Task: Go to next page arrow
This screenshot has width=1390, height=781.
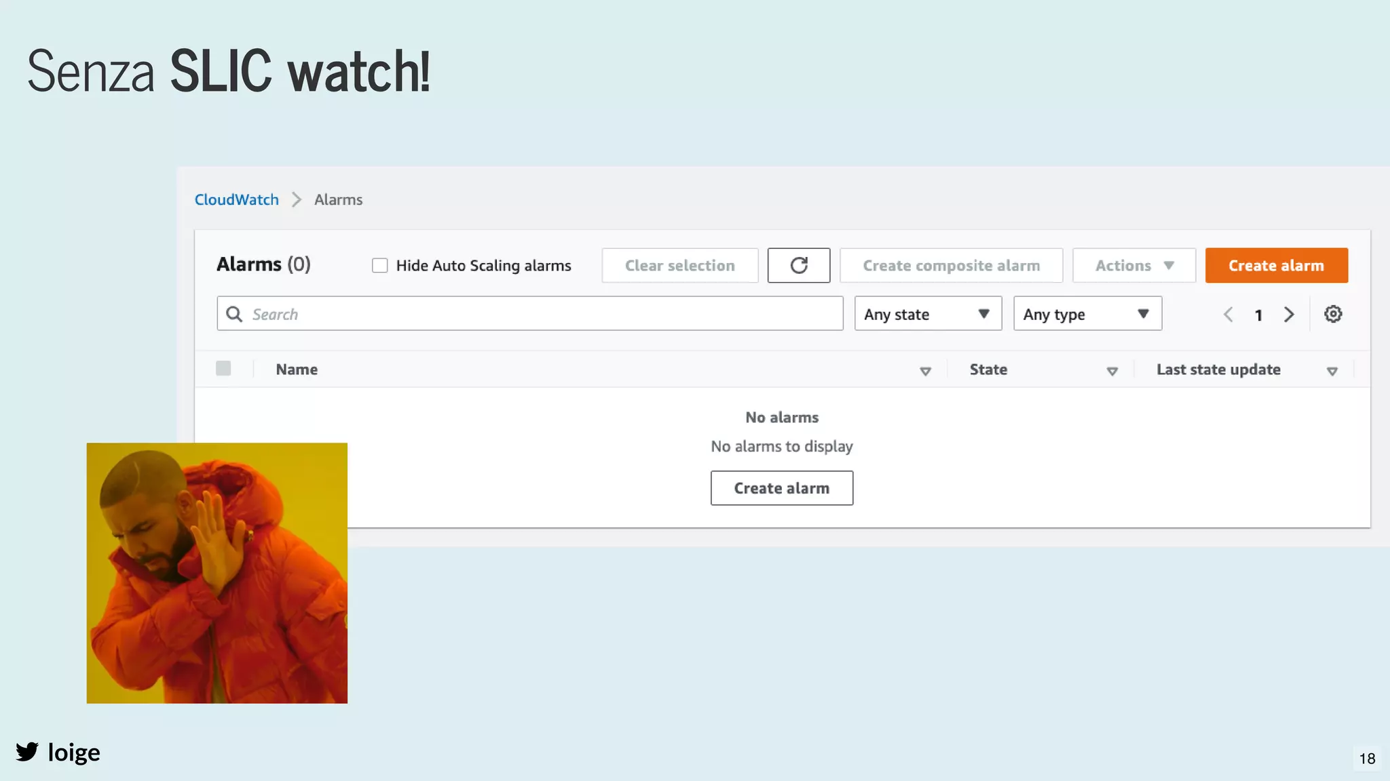Action: (x=1288, y=315)
